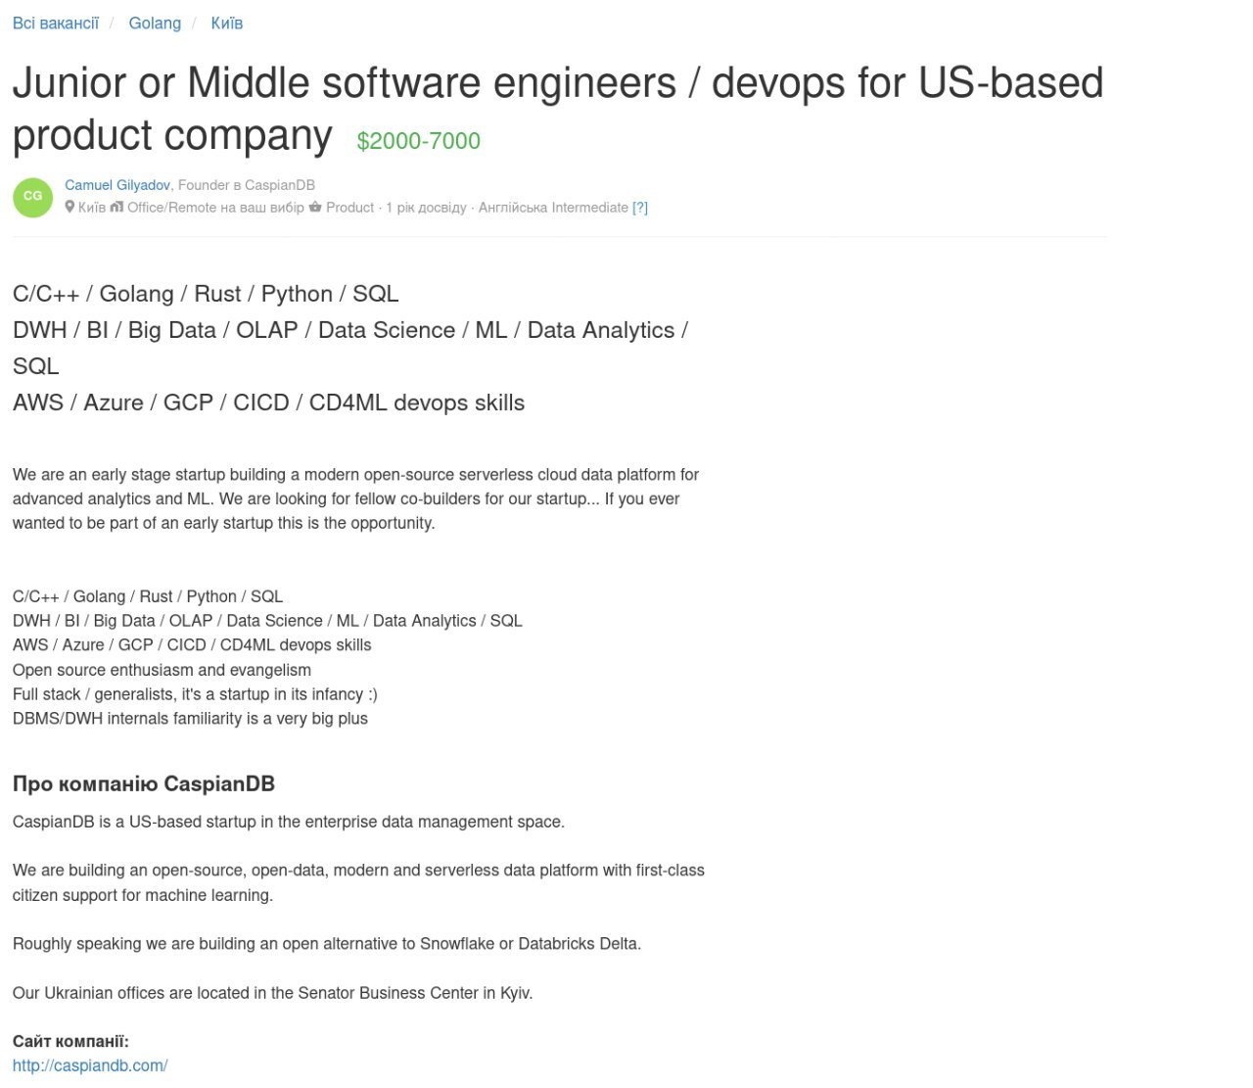
Task: Click the Сайт компанії label
Action: (70, 1041)
